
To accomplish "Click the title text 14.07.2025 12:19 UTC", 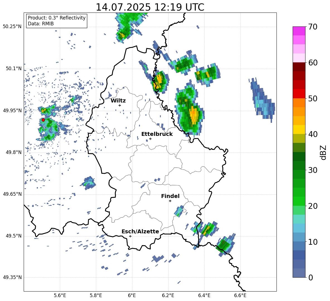I will coord(150,7).
